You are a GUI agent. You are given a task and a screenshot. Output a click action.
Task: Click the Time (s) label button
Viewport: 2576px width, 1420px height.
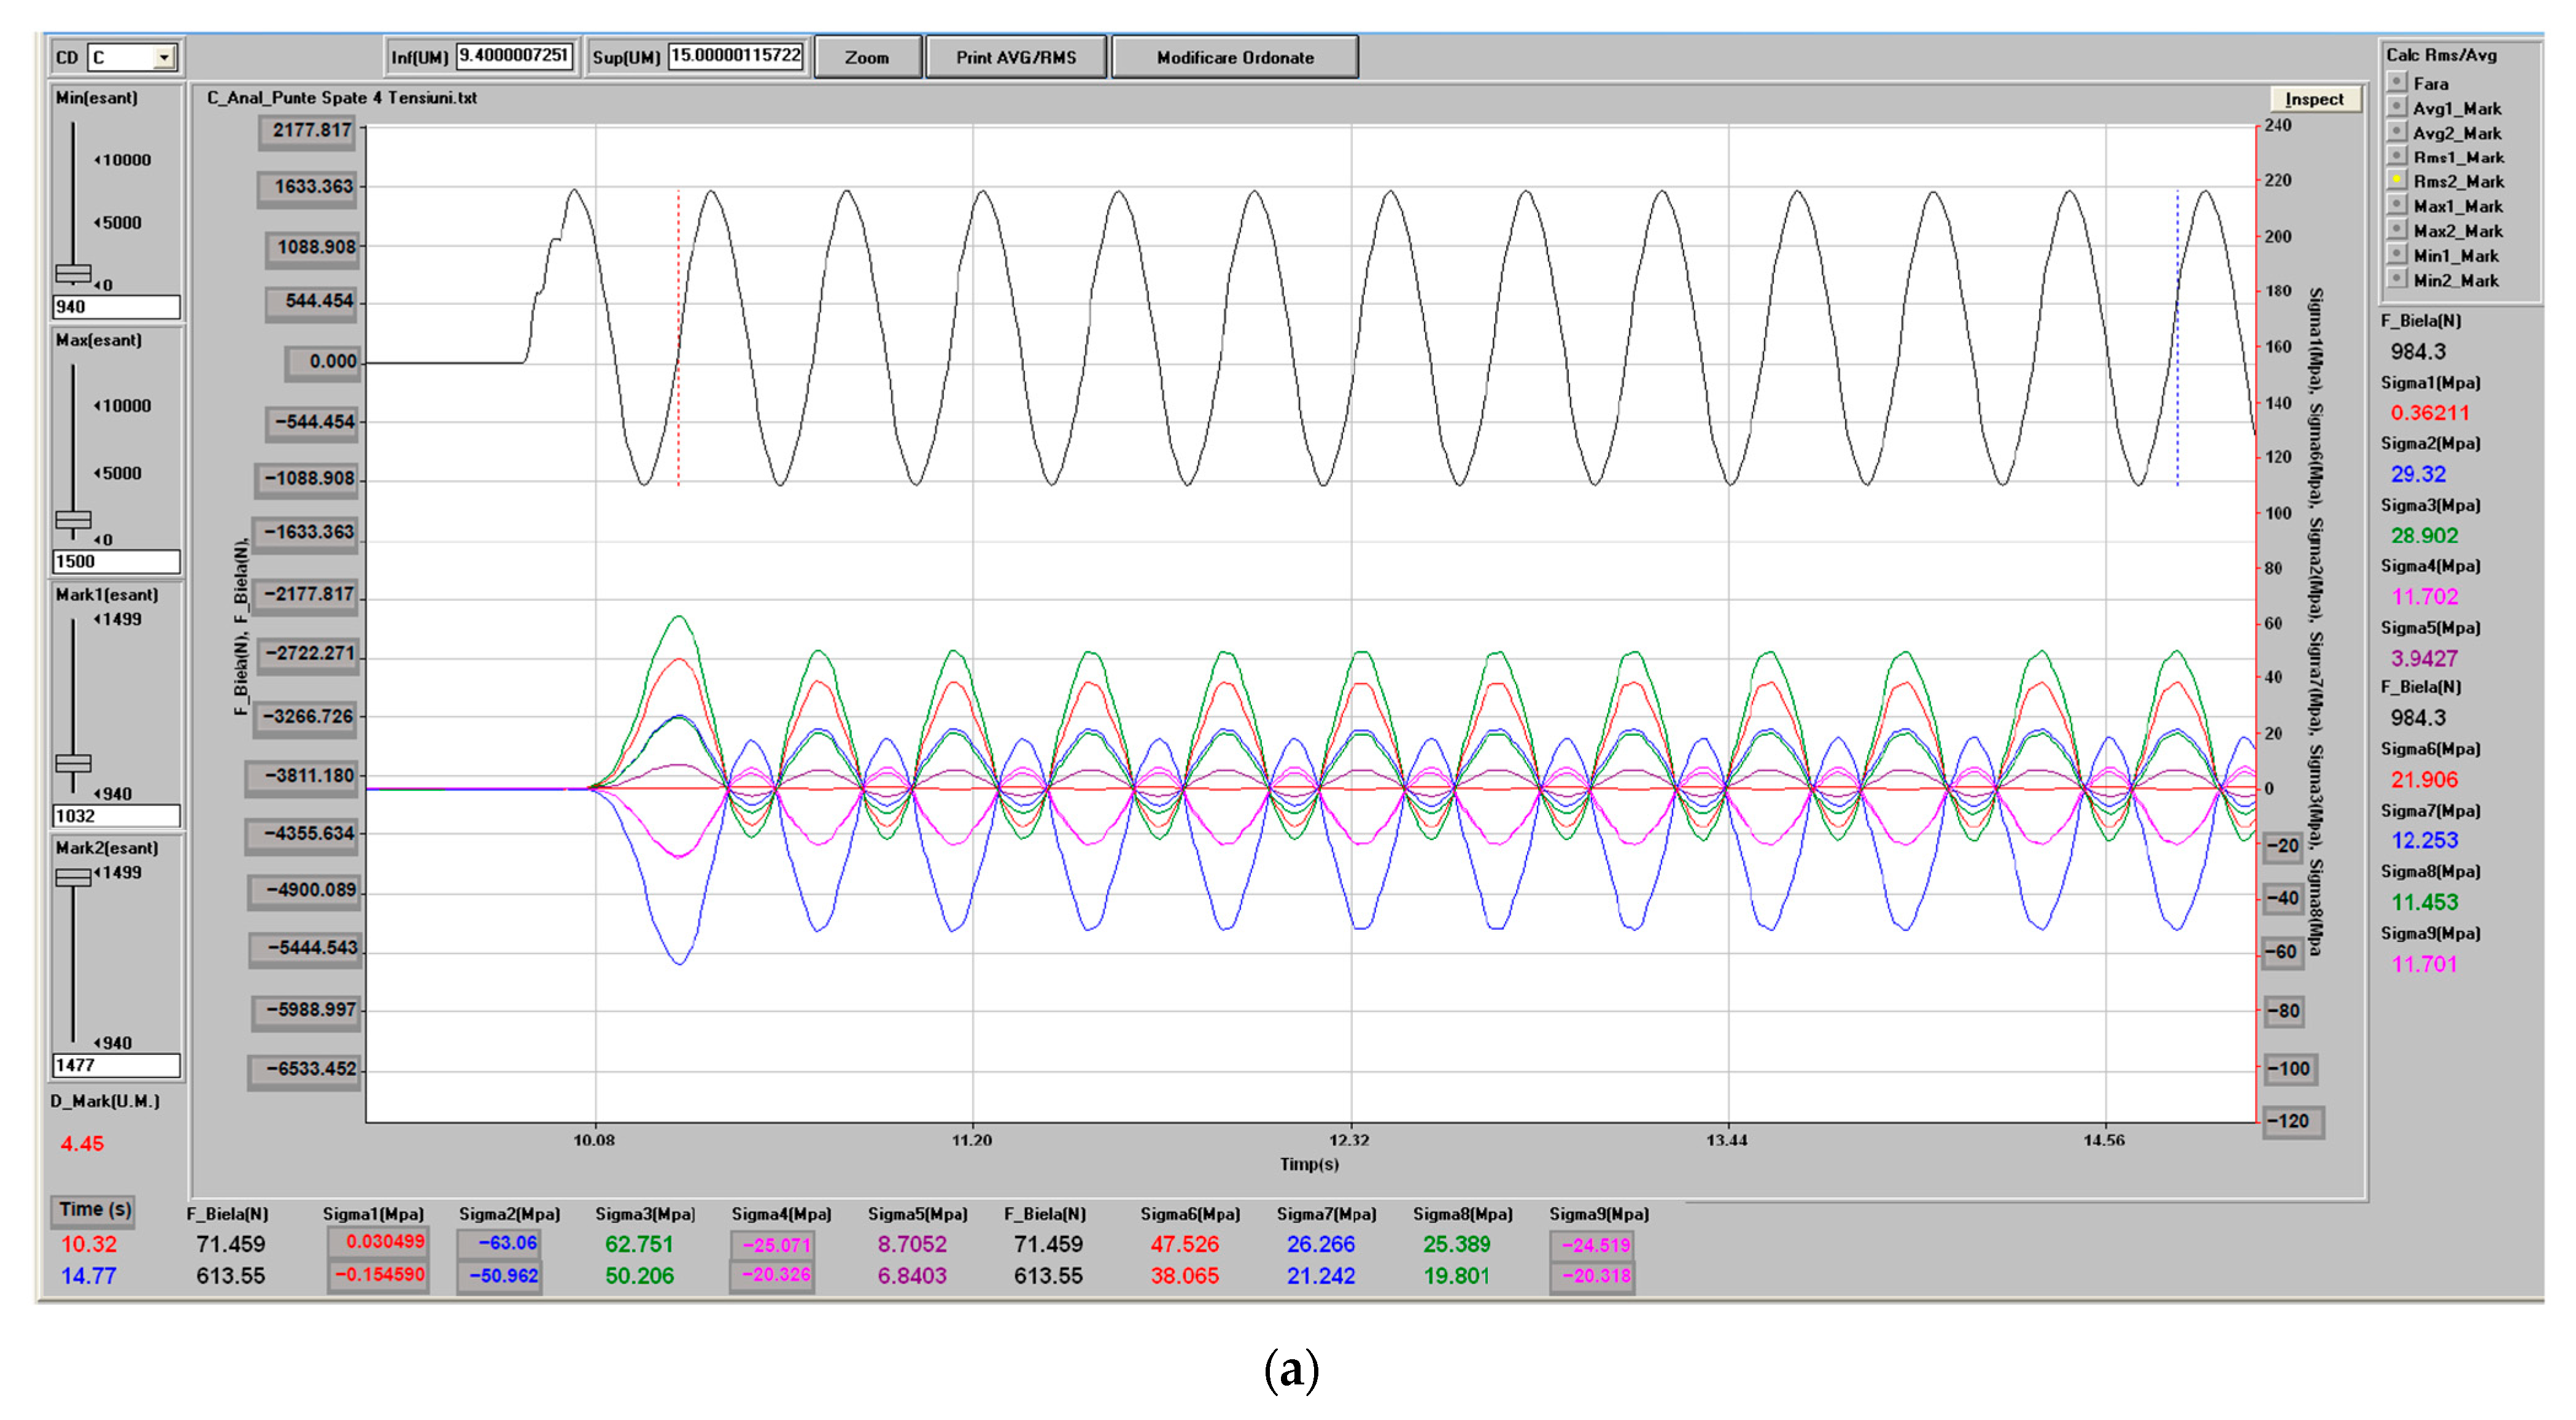94,1210
